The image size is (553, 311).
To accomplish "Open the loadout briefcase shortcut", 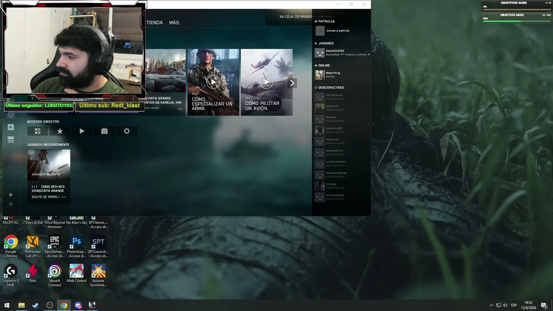I will coord(104,131).
